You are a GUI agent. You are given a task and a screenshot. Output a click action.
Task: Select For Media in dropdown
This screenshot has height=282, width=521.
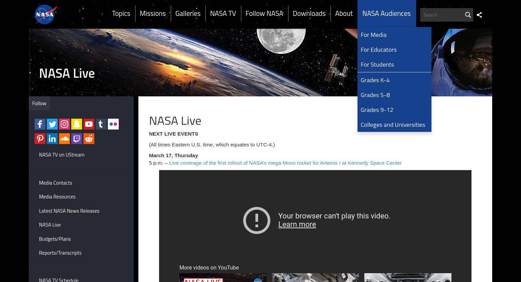[394, 35]
